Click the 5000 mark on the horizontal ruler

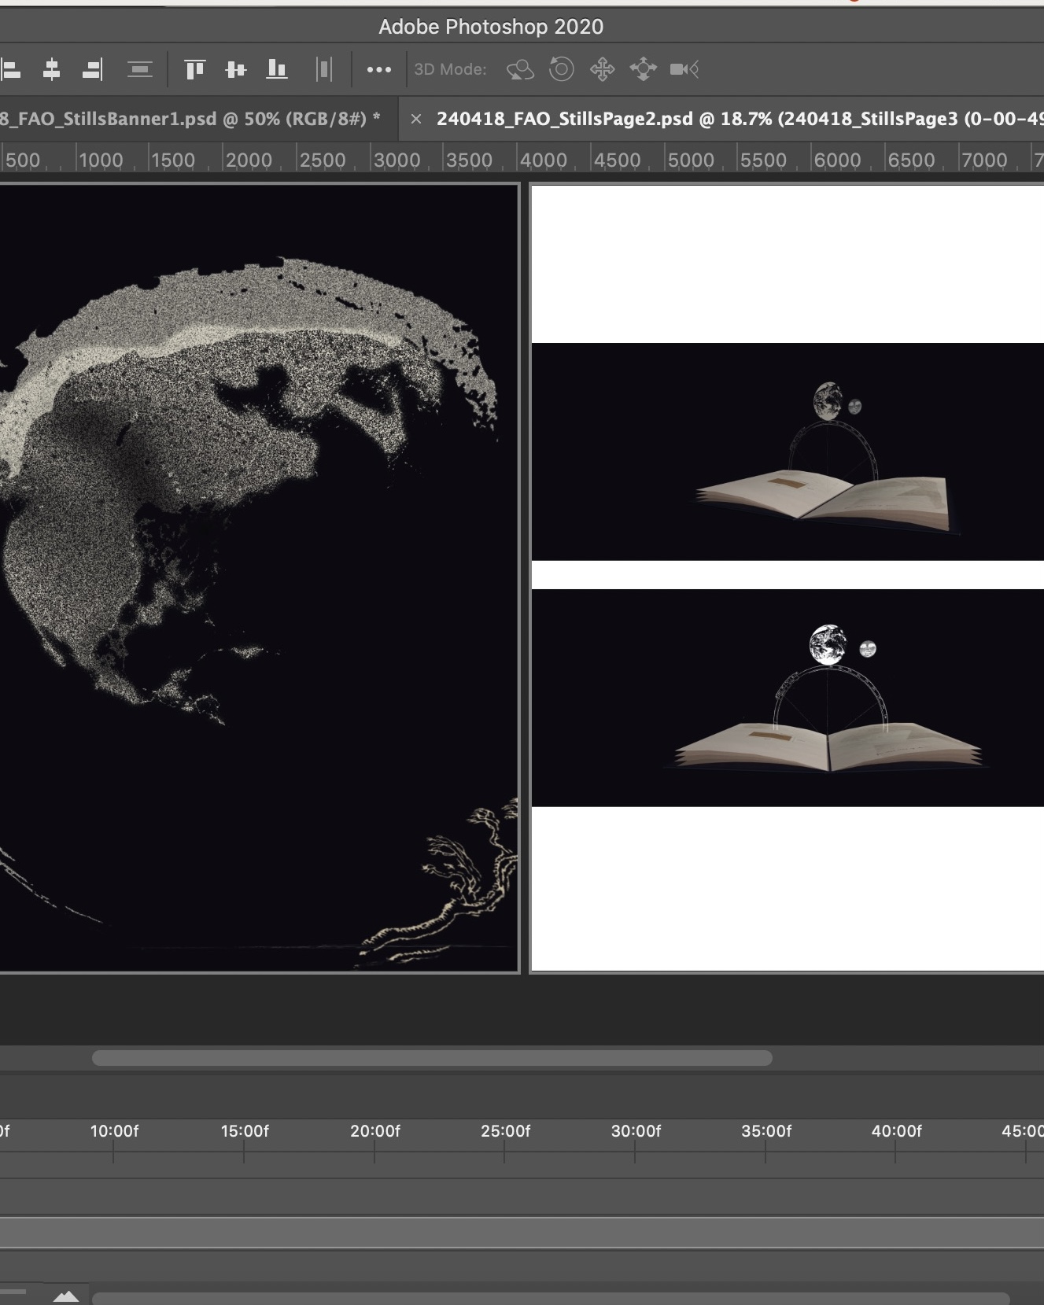691,160
